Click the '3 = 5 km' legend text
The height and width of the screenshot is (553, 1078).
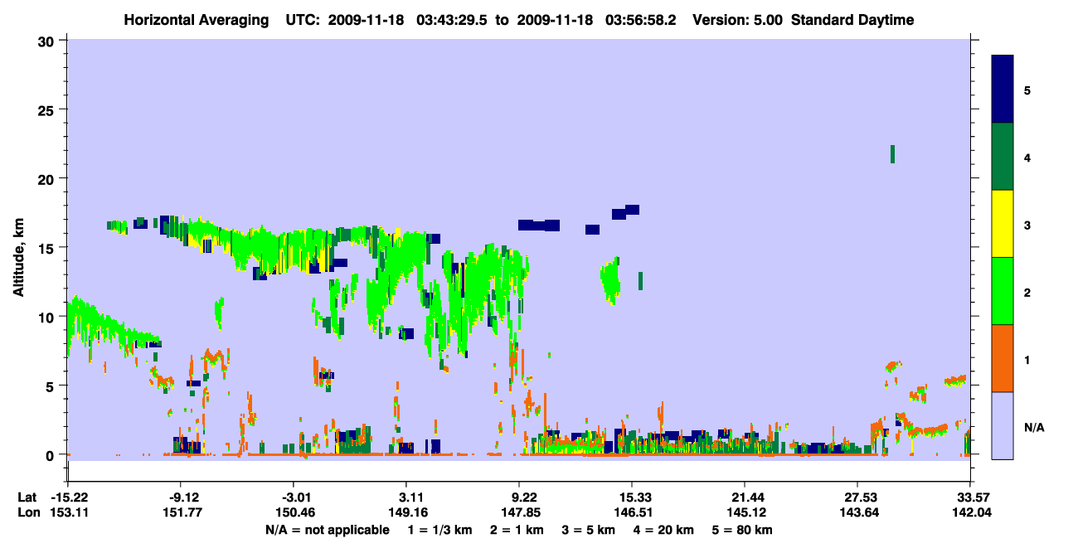click(x=589, y=530)
